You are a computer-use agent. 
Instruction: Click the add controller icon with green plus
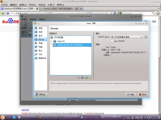point(86,78)
